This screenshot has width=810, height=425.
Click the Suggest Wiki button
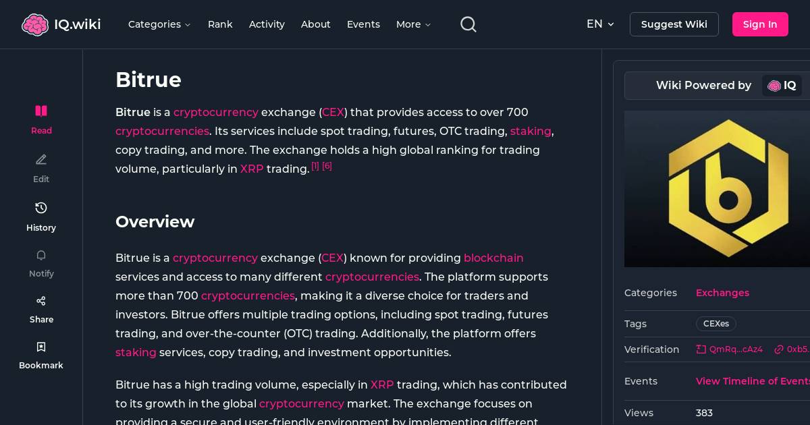coord(674,24)
